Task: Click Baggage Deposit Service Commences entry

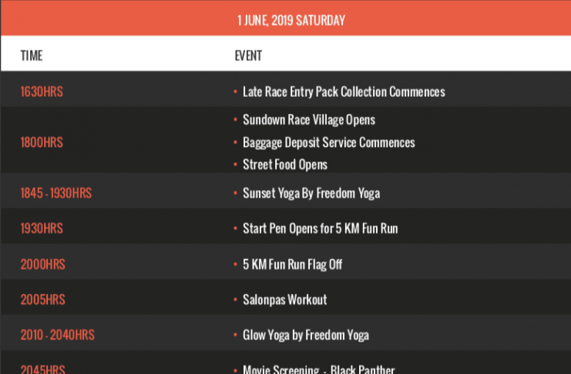Action: click(x=329, y=142)
